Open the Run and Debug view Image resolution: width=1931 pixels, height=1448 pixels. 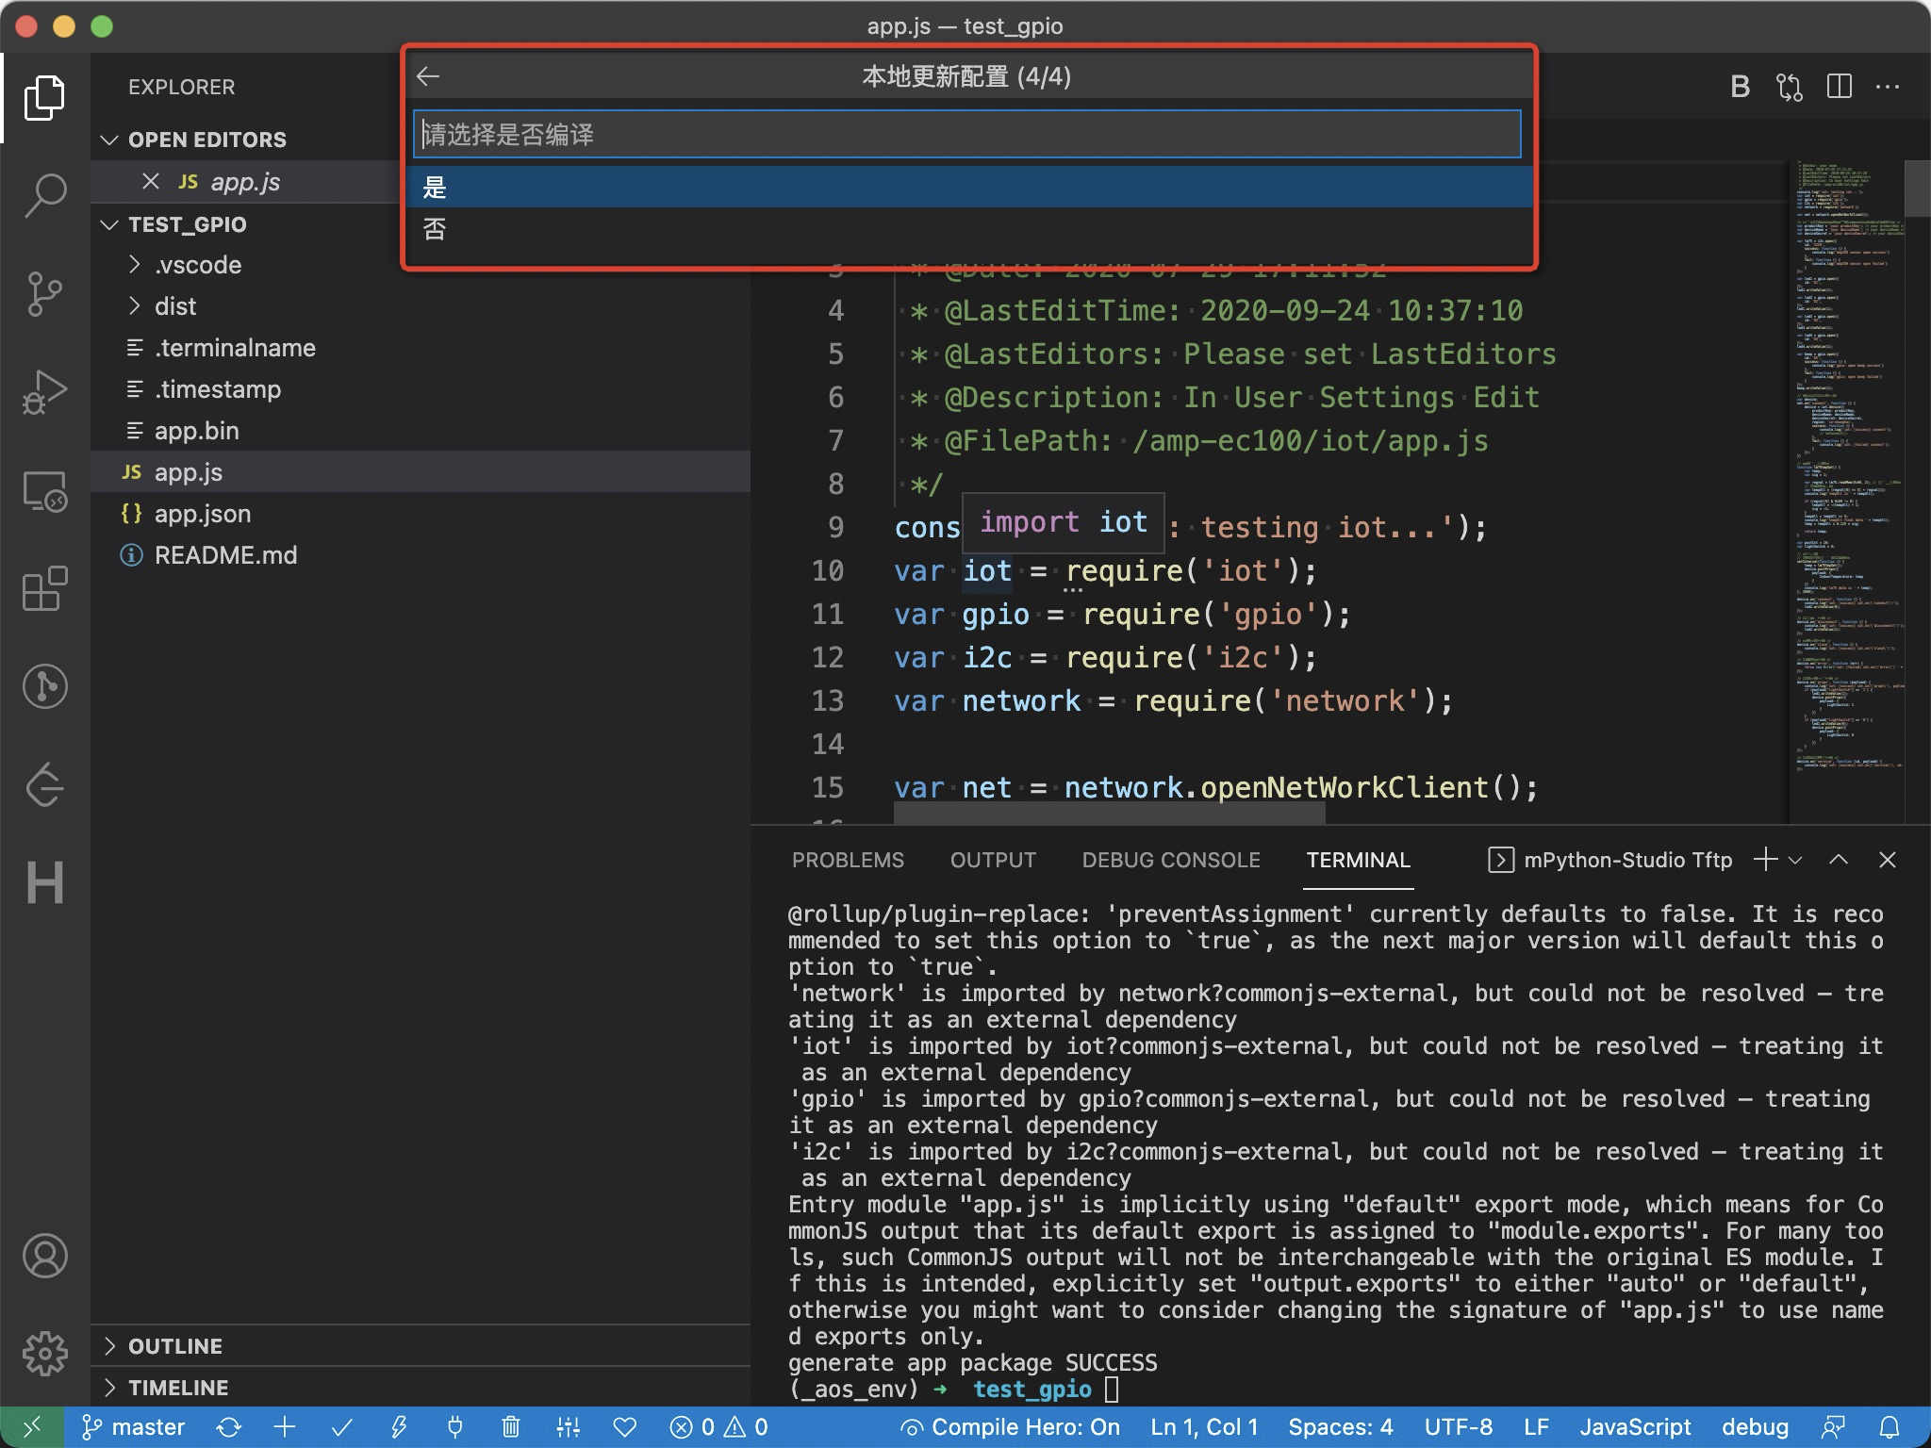pyautogui.click(x=44, y=391)
